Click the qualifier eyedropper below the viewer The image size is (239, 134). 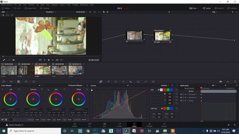(4, 60)
